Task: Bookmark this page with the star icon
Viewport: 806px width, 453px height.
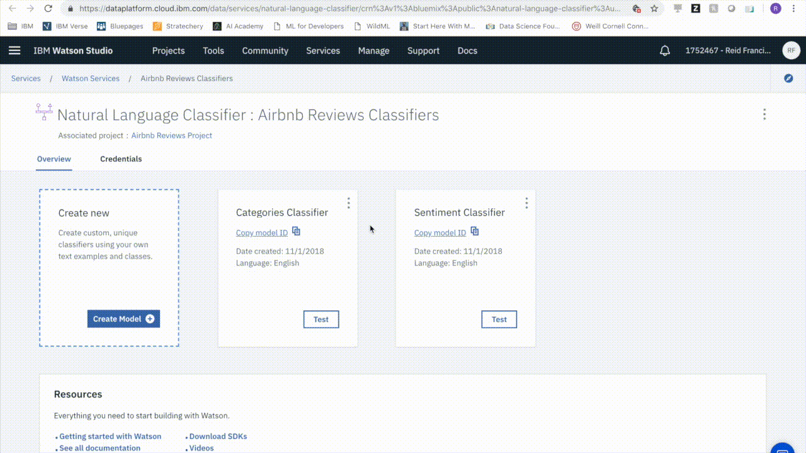Action: [654, 9]
